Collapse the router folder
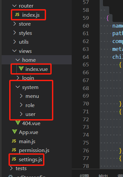 pos(14,6)
